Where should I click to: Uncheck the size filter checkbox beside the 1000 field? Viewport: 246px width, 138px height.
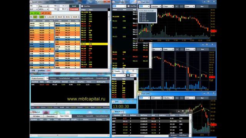click(128, 75)
